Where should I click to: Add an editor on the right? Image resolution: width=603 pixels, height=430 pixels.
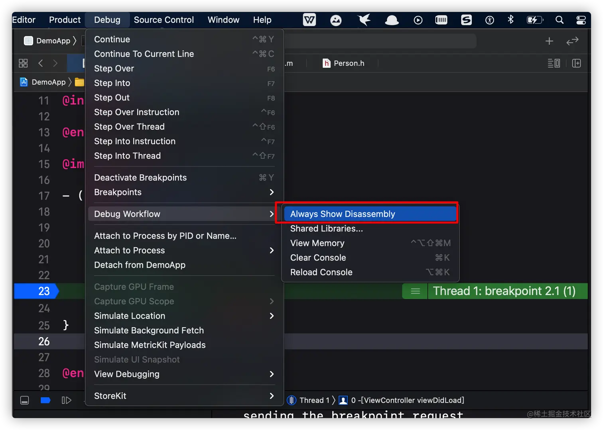(576, 63)
